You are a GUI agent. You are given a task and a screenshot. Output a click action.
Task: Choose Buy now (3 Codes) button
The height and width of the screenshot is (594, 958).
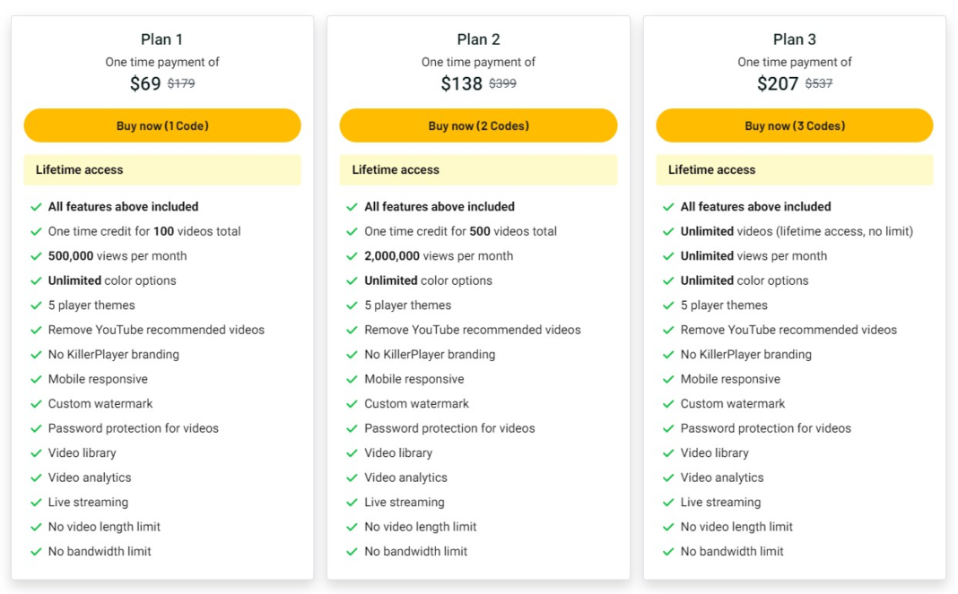tap(795, 125)
